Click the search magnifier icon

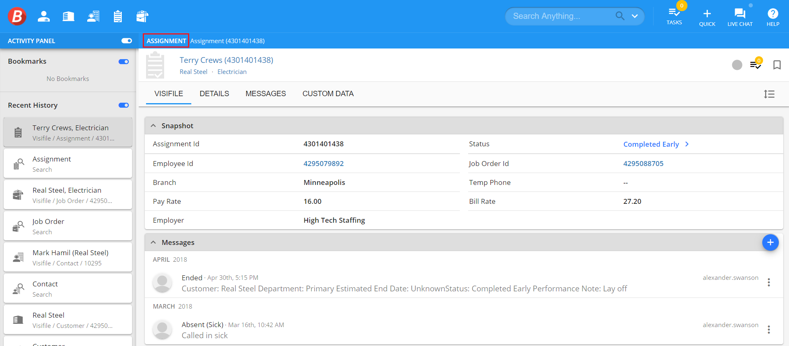pos(620,16)
